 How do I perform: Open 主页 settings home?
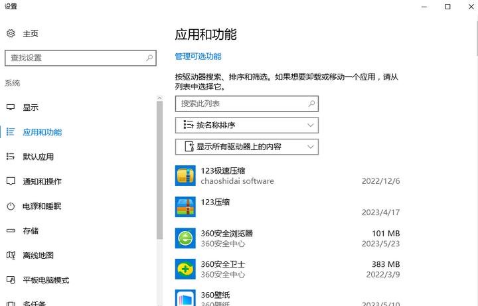pos(31,34)
